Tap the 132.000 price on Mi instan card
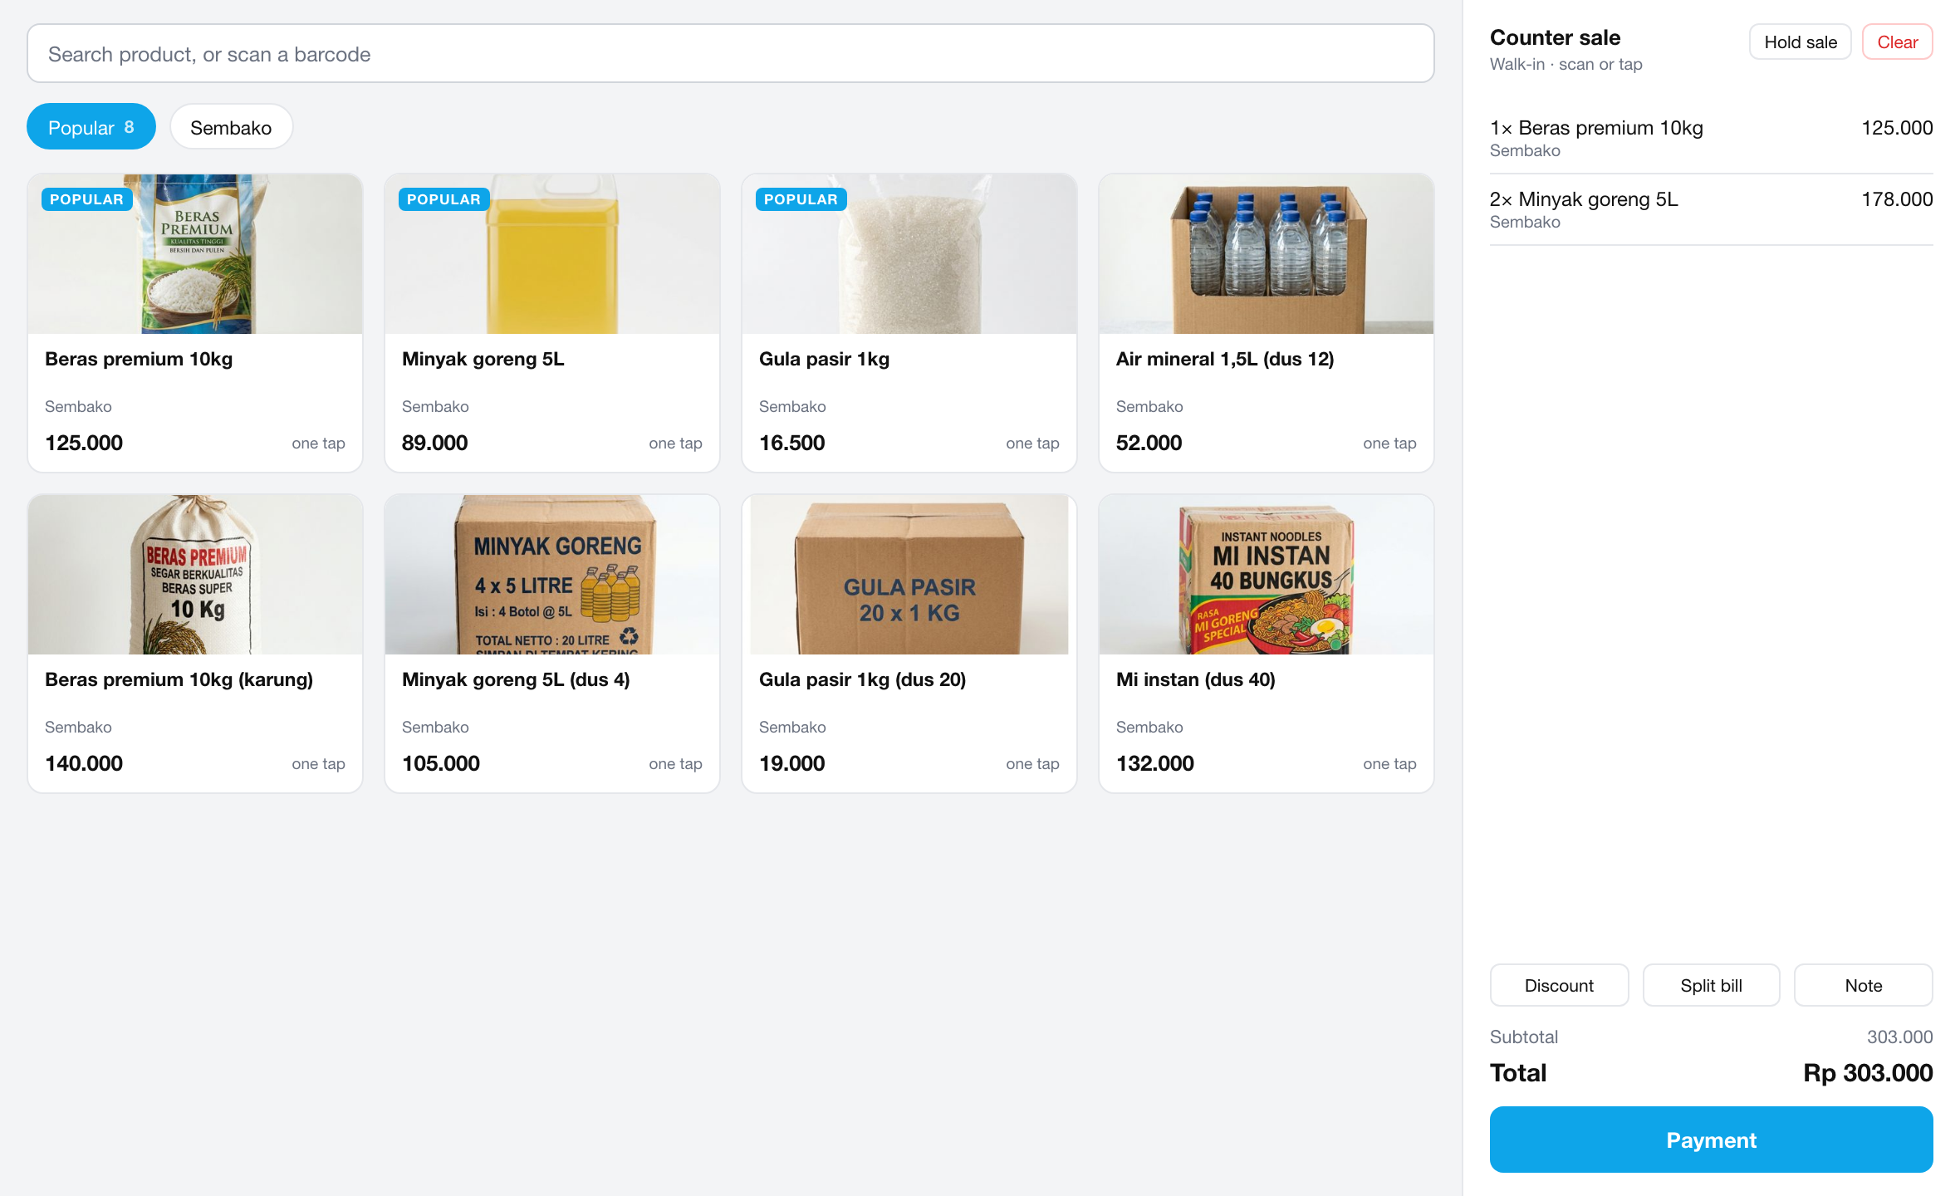Screen dimensions: 1960x1196 coord(1155,764)
